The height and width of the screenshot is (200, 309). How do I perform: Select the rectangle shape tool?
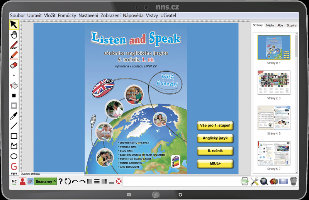coord(14,136)
